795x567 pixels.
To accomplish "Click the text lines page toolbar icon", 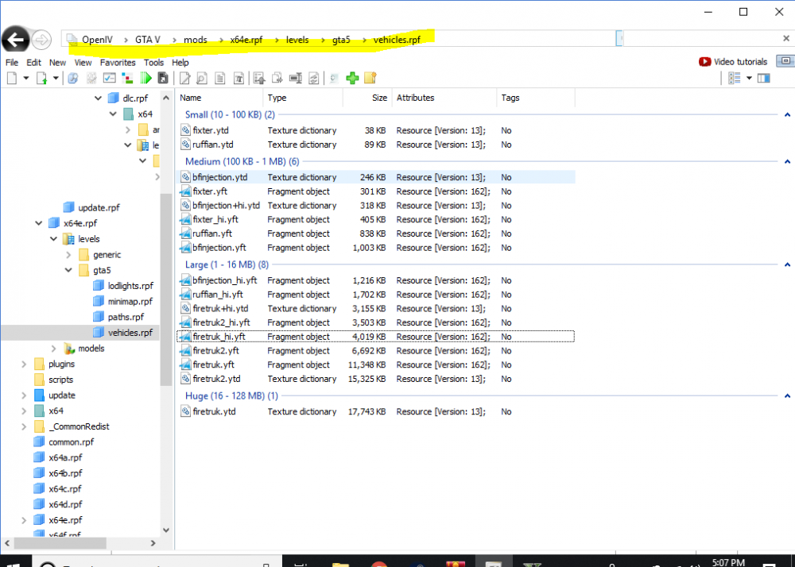I will click(220, 78).
